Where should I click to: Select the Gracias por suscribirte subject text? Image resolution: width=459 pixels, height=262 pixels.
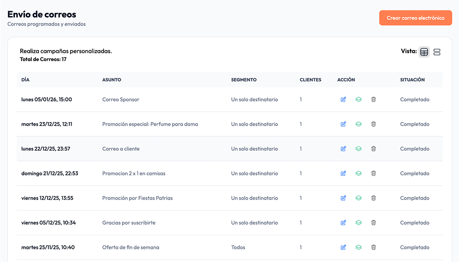(129, 223)
